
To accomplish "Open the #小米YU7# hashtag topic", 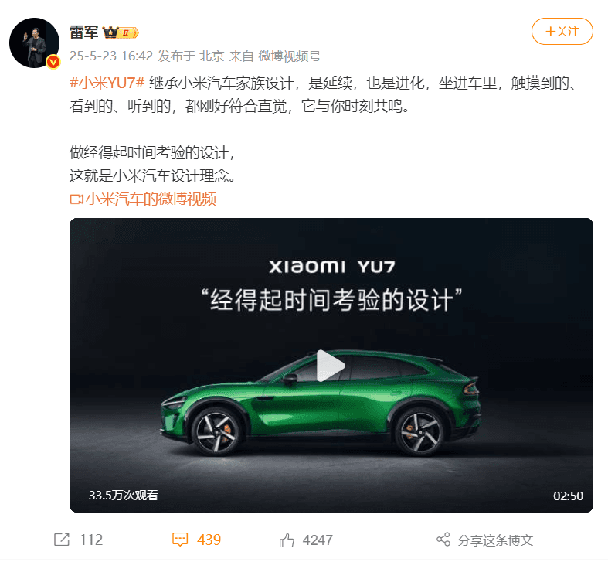I will [107, 83].
